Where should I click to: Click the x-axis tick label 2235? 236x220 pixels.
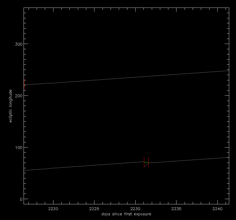pos(176,209)
